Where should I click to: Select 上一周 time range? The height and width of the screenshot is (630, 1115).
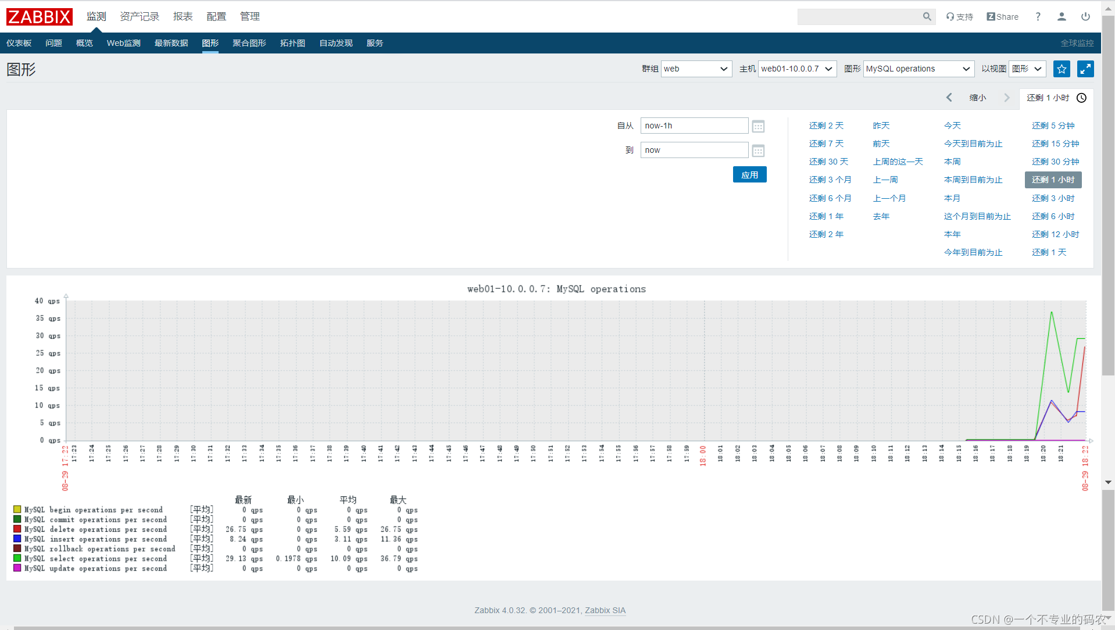point(885,180)
